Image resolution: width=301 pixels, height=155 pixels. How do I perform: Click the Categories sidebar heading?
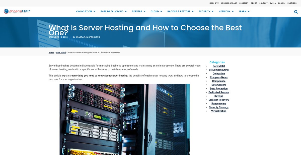pos(217,62)
